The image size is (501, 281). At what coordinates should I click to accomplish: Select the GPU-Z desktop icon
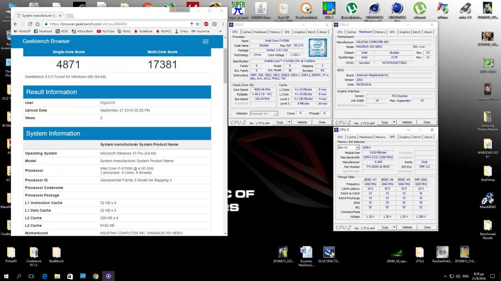[x=488, y=65]
